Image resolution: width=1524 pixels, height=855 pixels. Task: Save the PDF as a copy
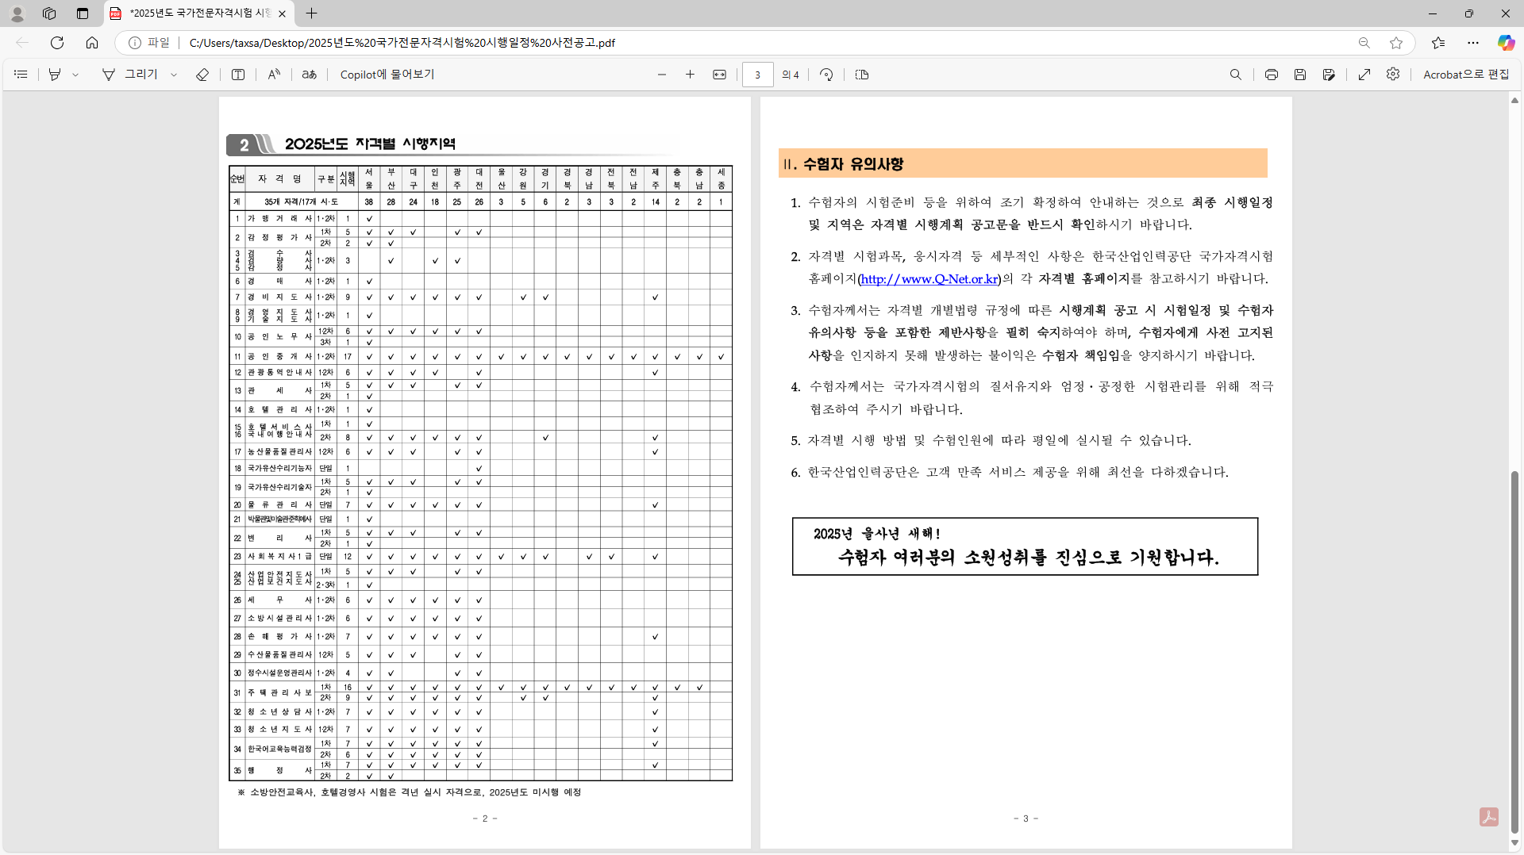[1329, 75]
